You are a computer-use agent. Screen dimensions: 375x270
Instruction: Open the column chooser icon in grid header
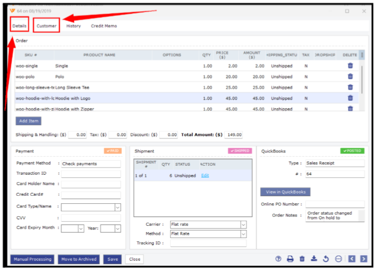click(x=361, y=55)
